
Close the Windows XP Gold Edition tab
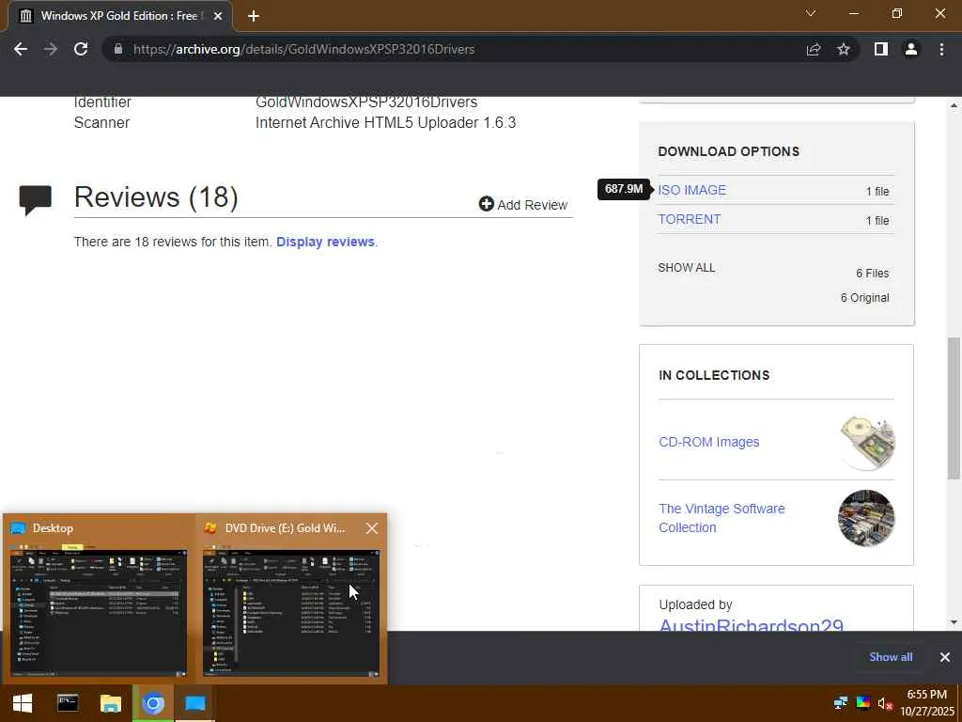pos(218,16)
